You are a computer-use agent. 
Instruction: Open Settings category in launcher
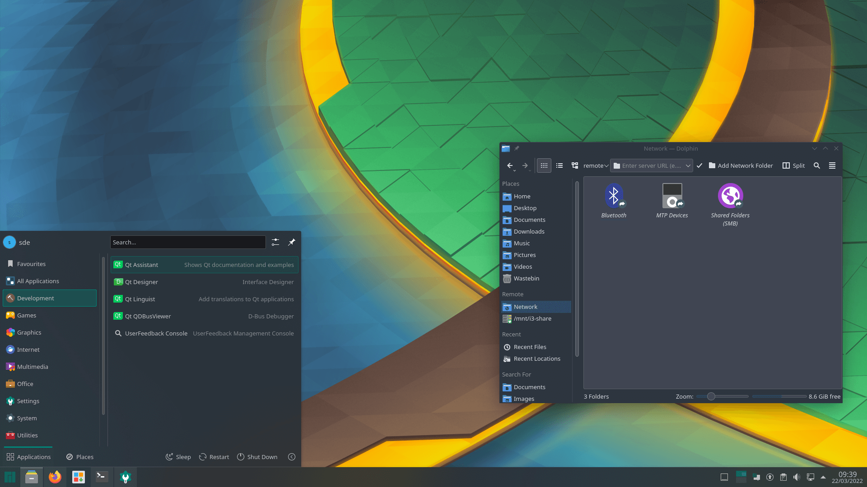[x=50, y=401]
